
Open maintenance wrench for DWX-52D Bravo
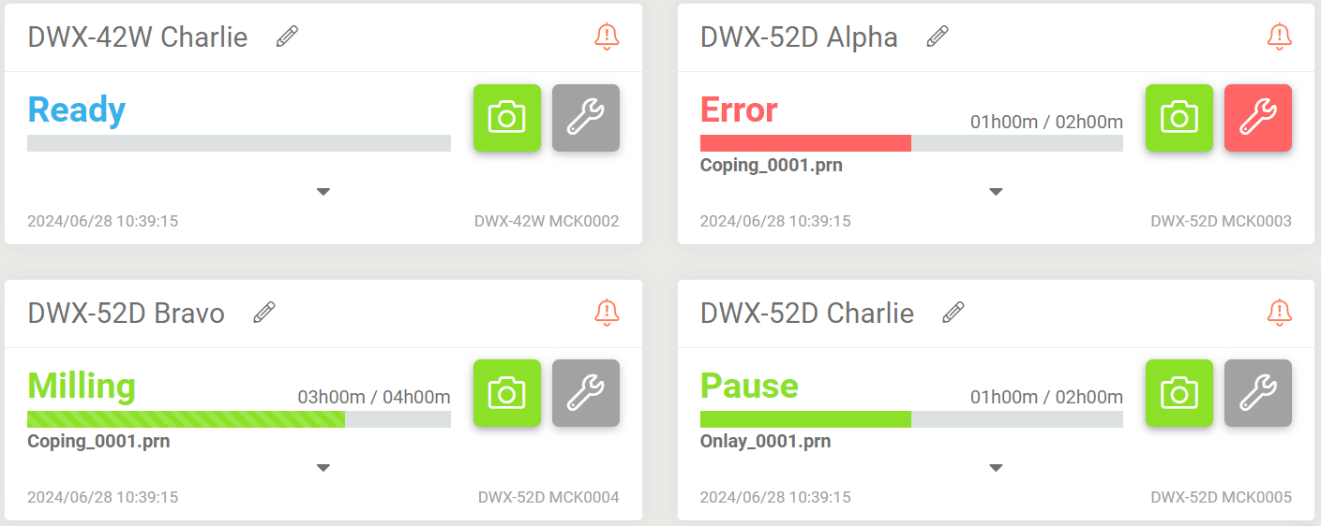586,393
